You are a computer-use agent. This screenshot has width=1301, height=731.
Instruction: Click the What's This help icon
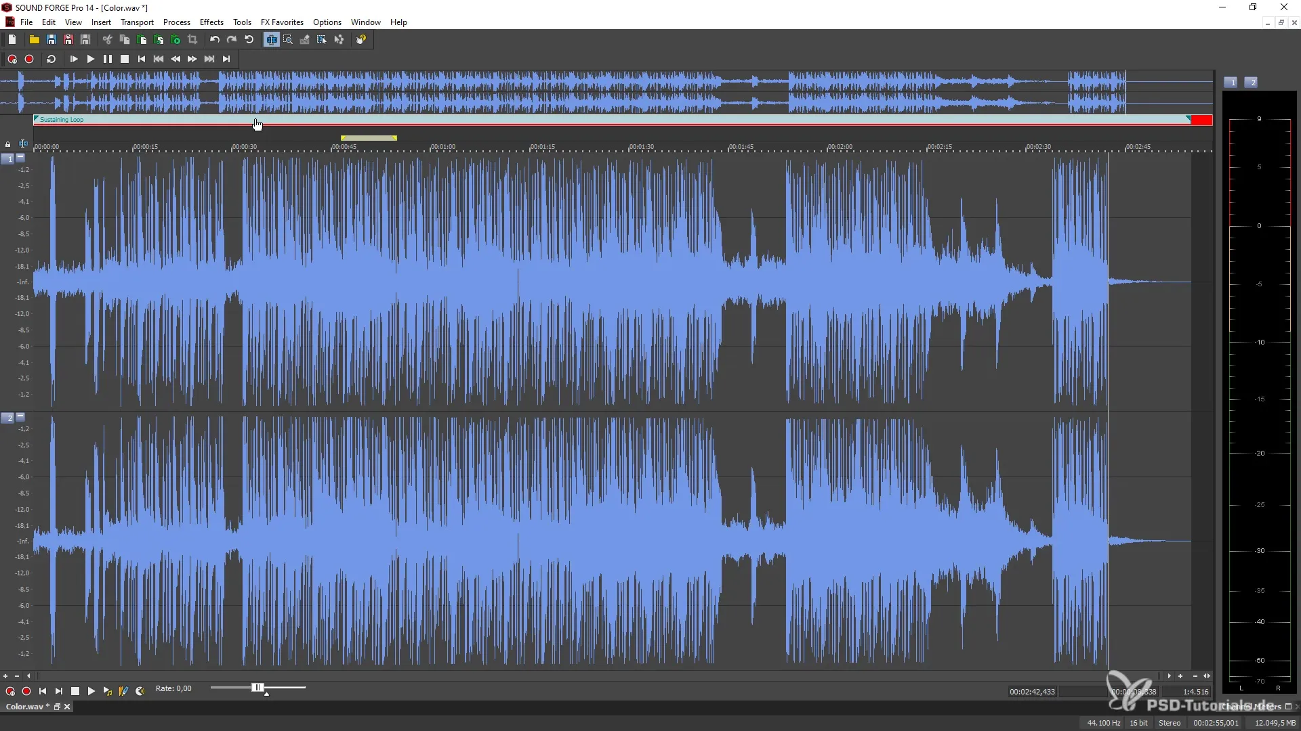(x=361, y=39)
